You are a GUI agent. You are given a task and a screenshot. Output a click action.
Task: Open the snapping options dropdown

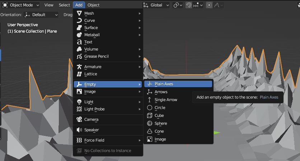pos(198,5)
